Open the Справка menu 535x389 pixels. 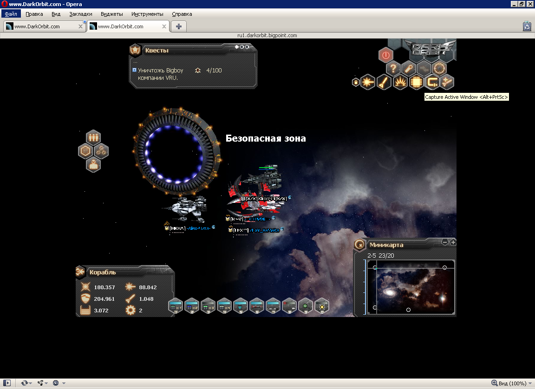coord(182,14)
